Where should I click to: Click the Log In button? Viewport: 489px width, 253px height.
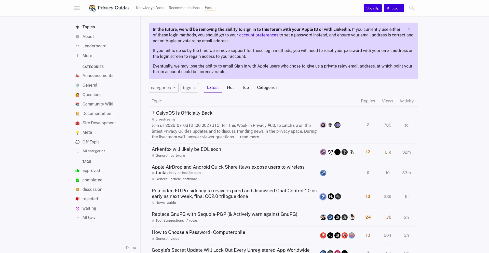[394, 8]
